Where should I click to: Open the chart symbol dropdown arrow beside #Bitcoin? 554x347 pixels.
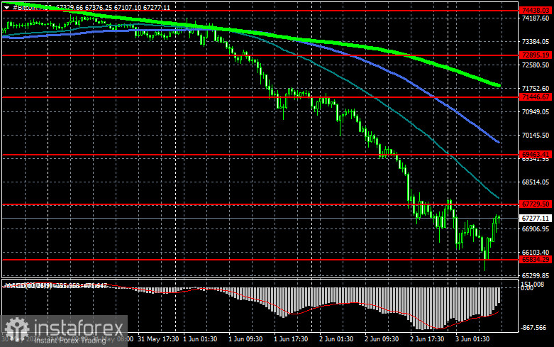6,7
